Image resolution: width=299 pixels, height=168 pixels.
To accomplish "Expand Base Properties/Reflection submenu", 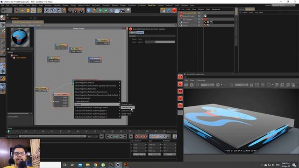I will (x=98, y=89).
